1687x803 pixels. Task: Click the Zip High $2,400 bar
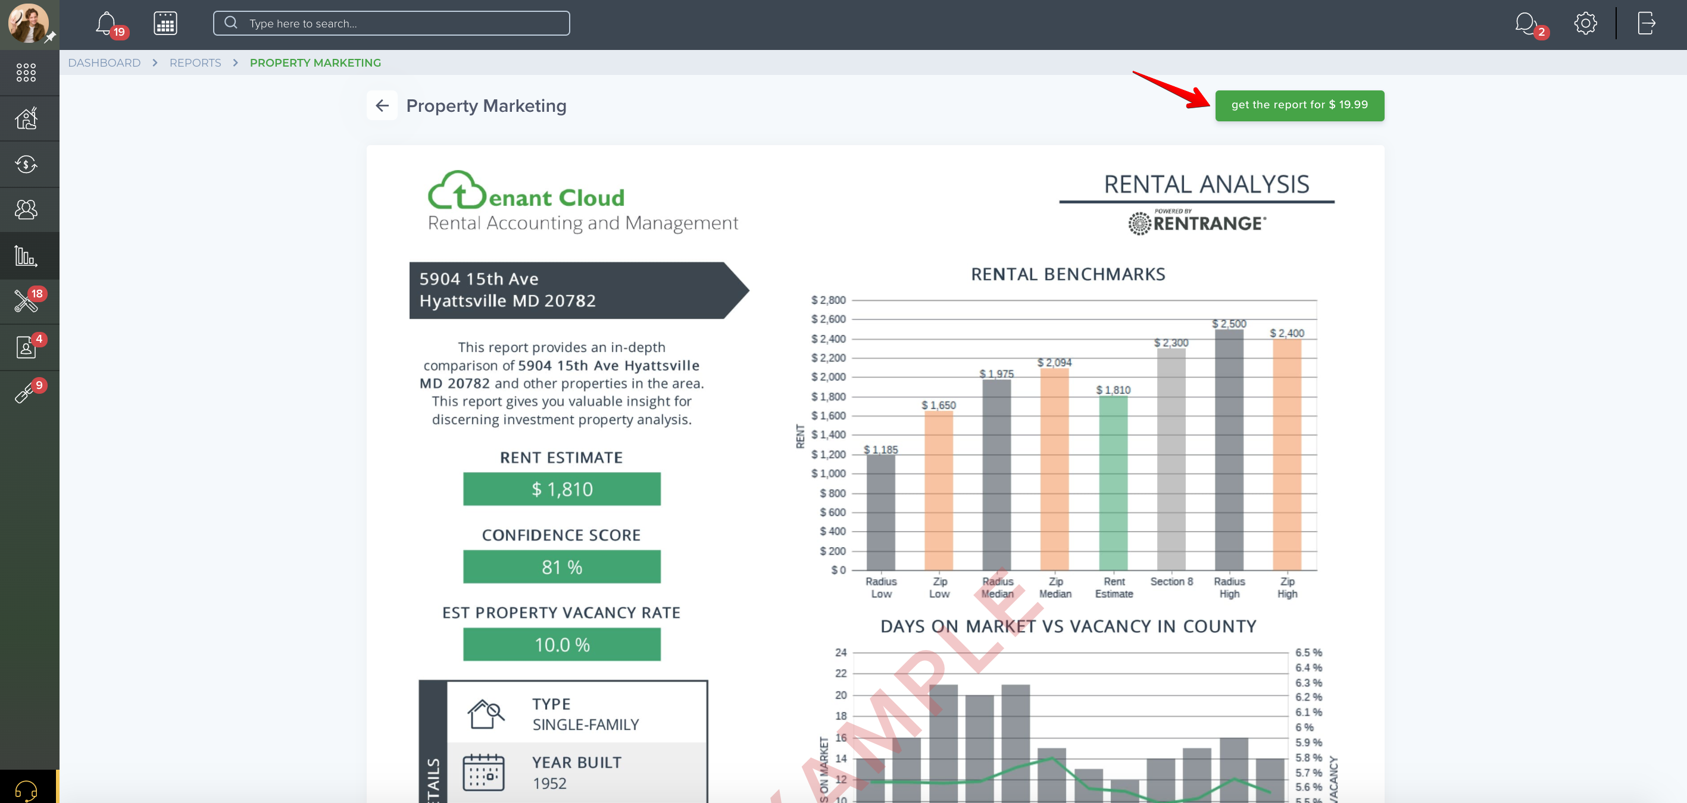[1287, 454]
